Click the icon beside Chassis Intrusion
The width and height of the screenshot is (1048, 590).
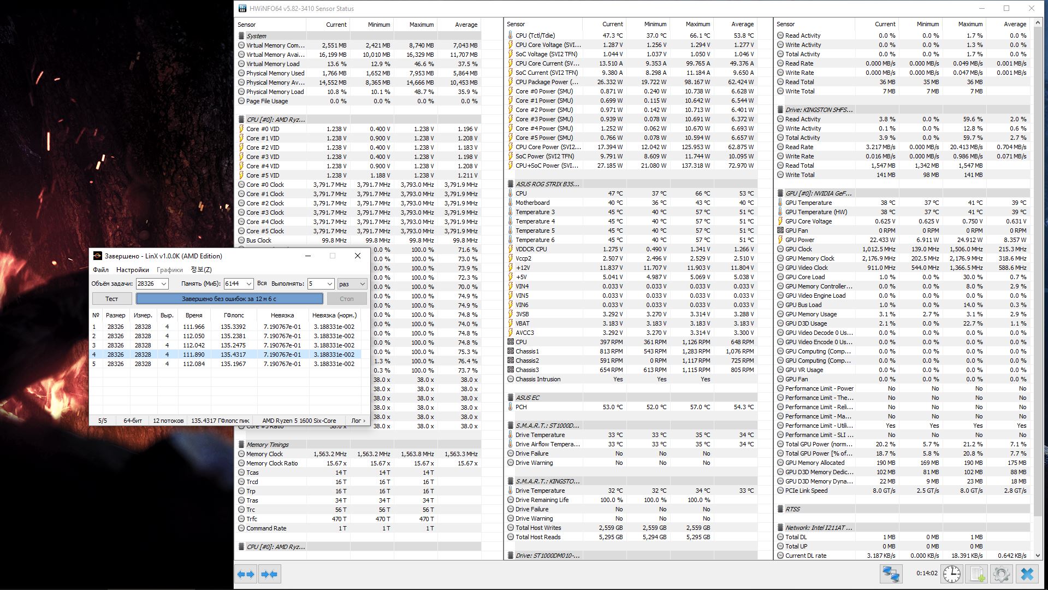(511, 379)
